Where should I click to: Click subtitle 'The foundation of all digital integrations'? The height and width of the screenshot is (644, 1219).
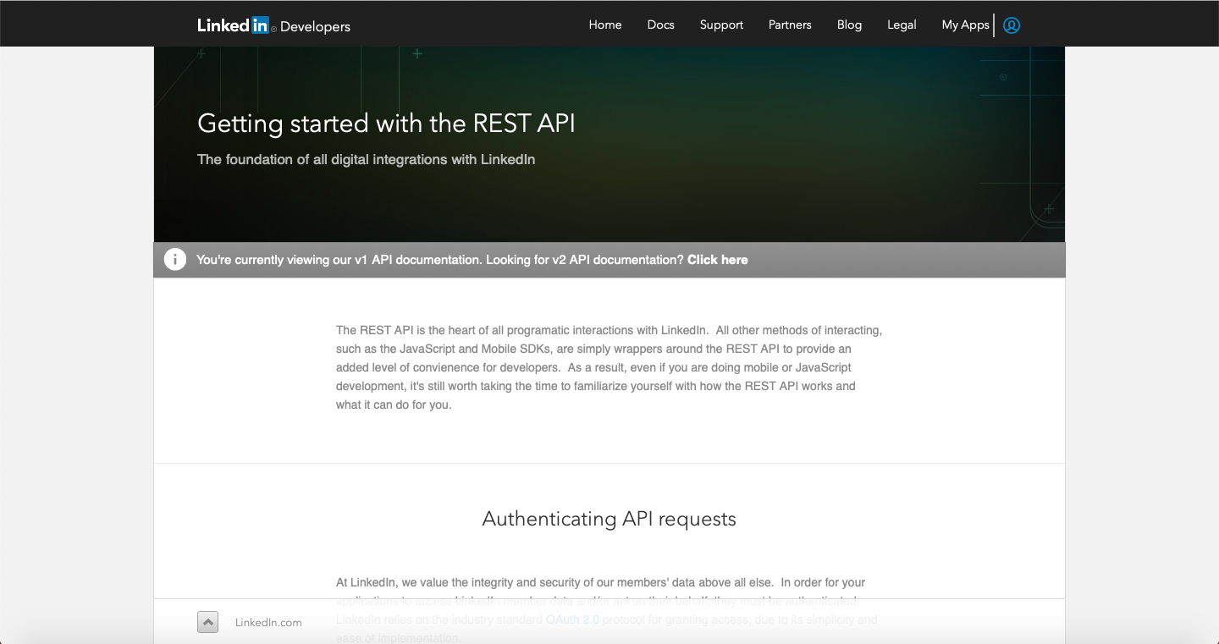[366, 159]
